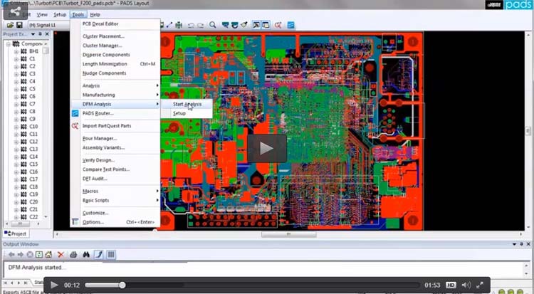Toggle the window-with-arrow toolbar button
534x294 pixels.
(256, 25)
